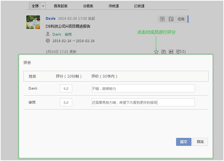Image resolution: width=224 pixels, height=161 pixels.
Task: Select the 全部 tab
Action: pyautogui.click(x=35, y=6)
